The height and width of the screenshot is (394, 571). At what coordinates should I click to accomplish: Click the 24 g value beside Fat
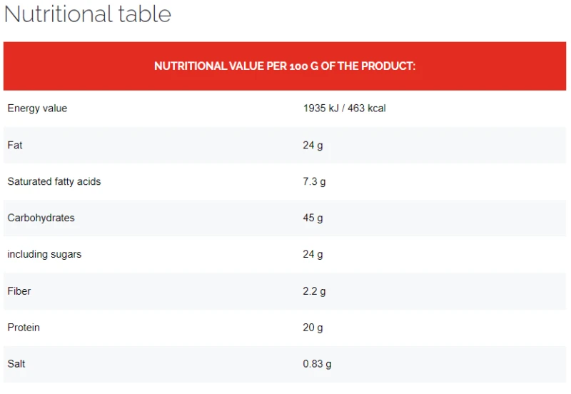(x=313, y=145)
